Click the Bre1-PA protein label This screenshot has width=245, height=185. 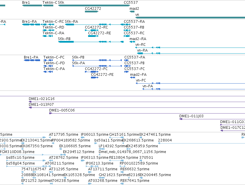pyautogui.click(x=31, y=57)
